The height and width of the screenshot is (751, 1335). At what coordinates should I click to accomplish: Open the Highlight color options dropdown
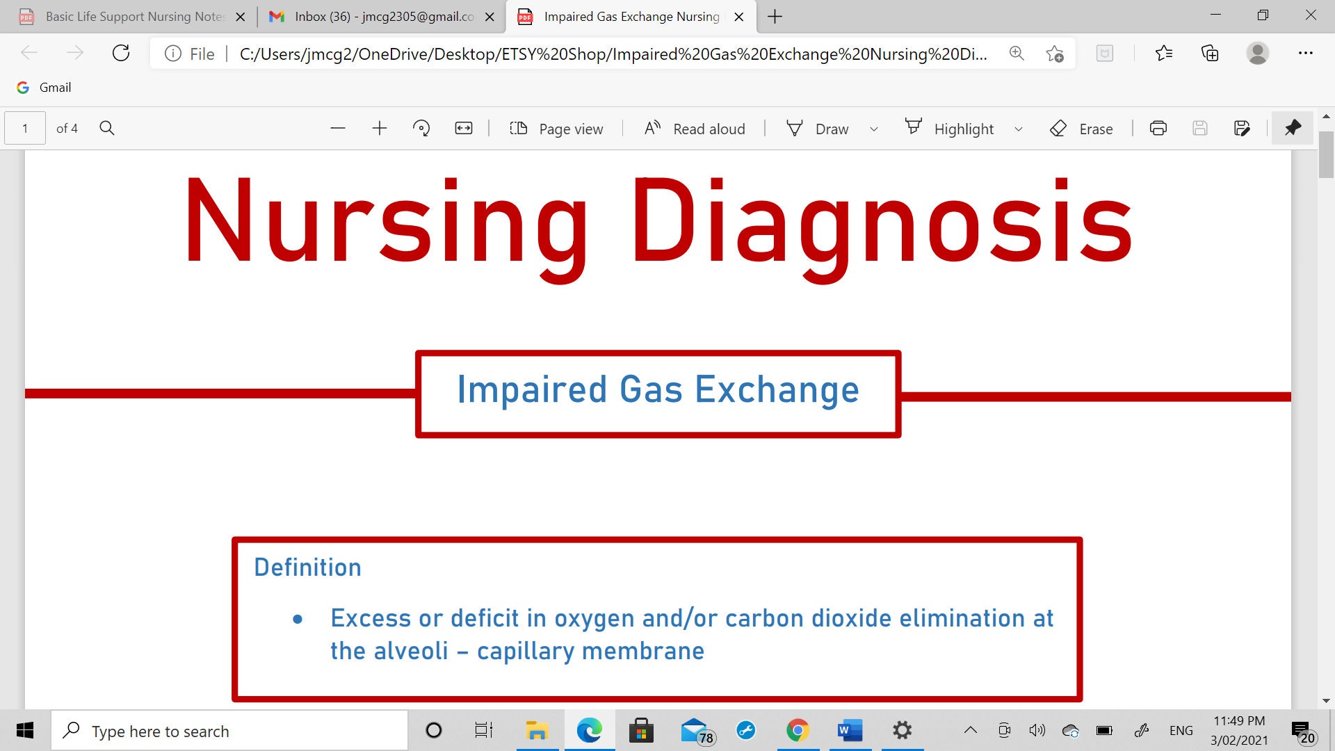[x=1019, y=128]
